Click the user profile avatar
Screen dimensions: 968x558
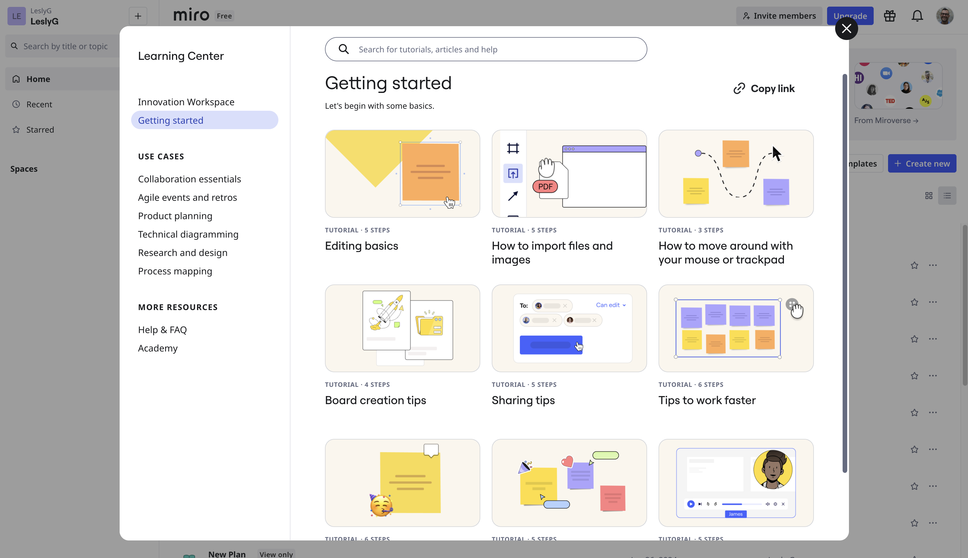coord(945,16)
